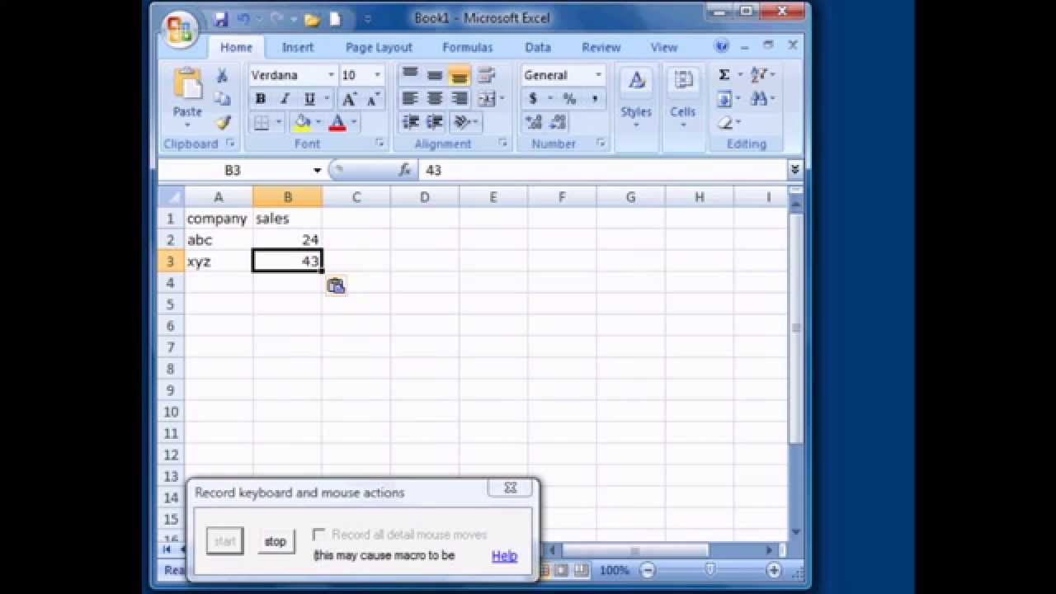Click the Insert Function fx button
Image resolution: width=1056 pixels, height=594 pixels.
pyautogui.click(x=404, y=170)
